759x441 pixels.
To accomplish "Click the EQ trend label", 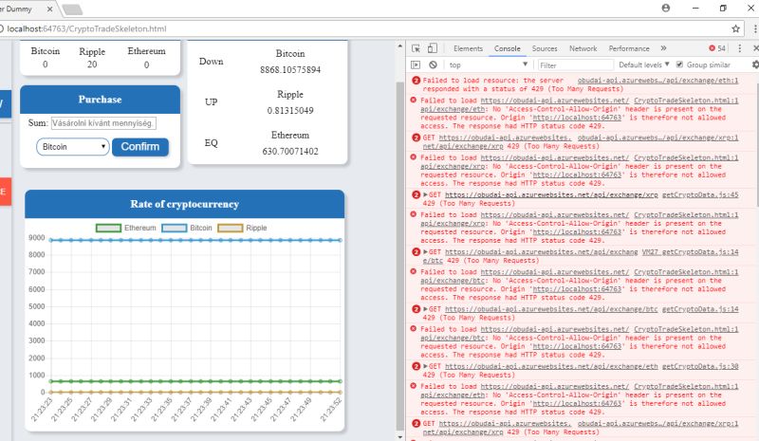I will point(211,143).
